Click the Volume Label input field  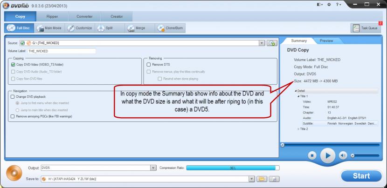pos(62,51)
